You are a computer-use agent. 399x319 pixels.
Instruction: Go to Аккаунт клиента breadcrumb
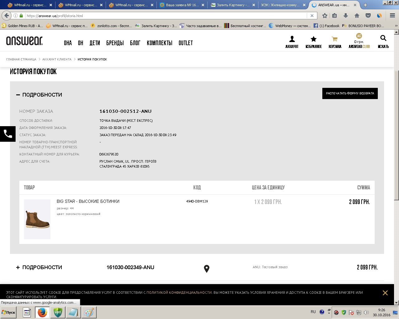pos(57,59)
